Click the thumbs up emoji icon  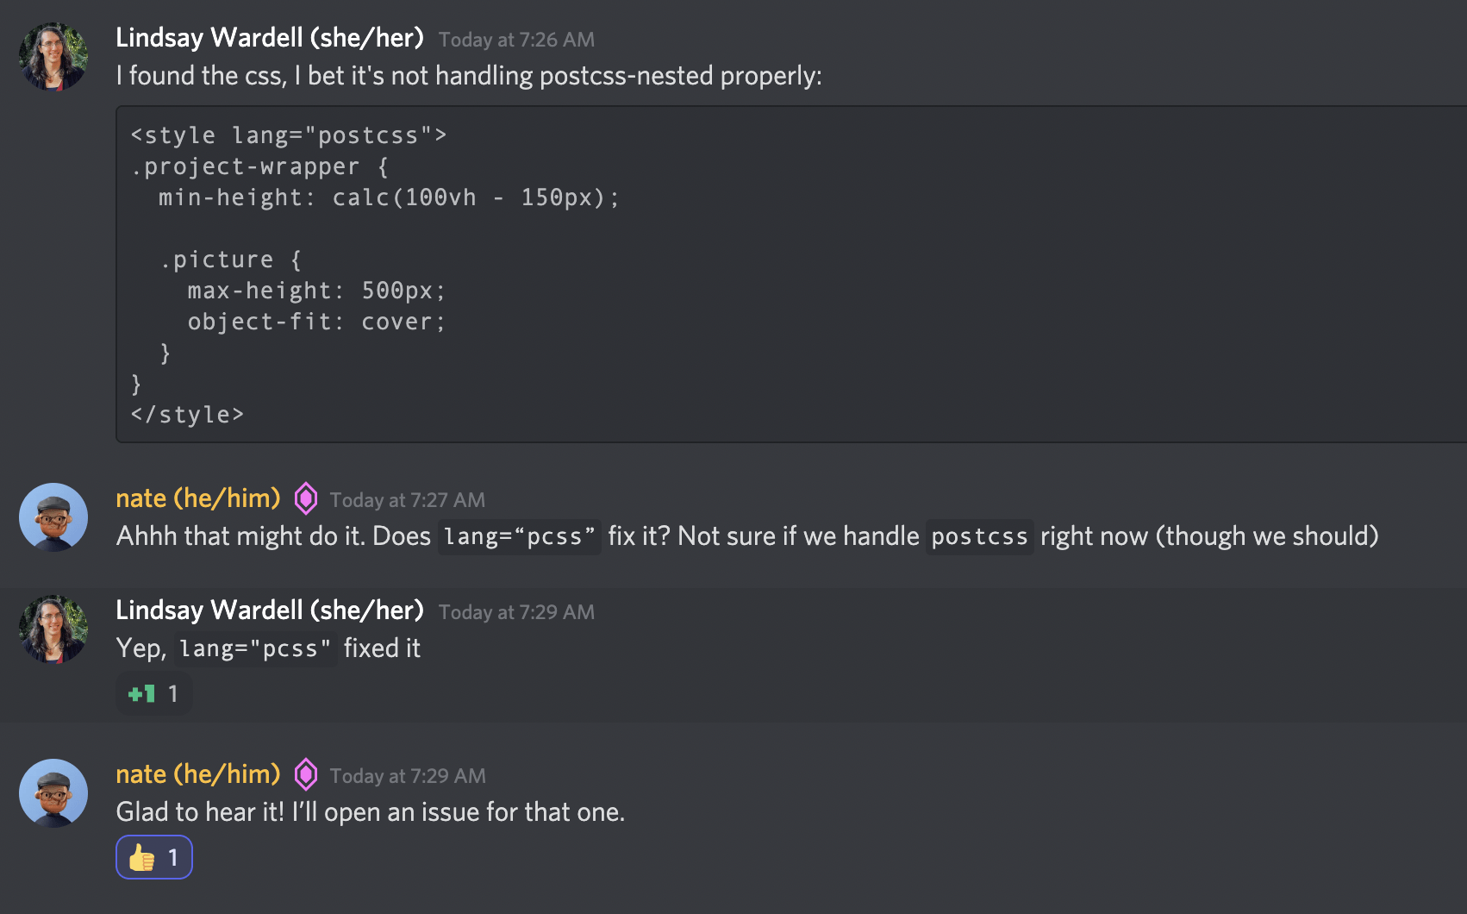point(140,857)
